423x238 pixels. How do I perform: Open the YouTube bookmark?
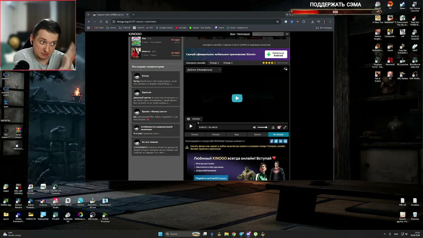[181, 28]
